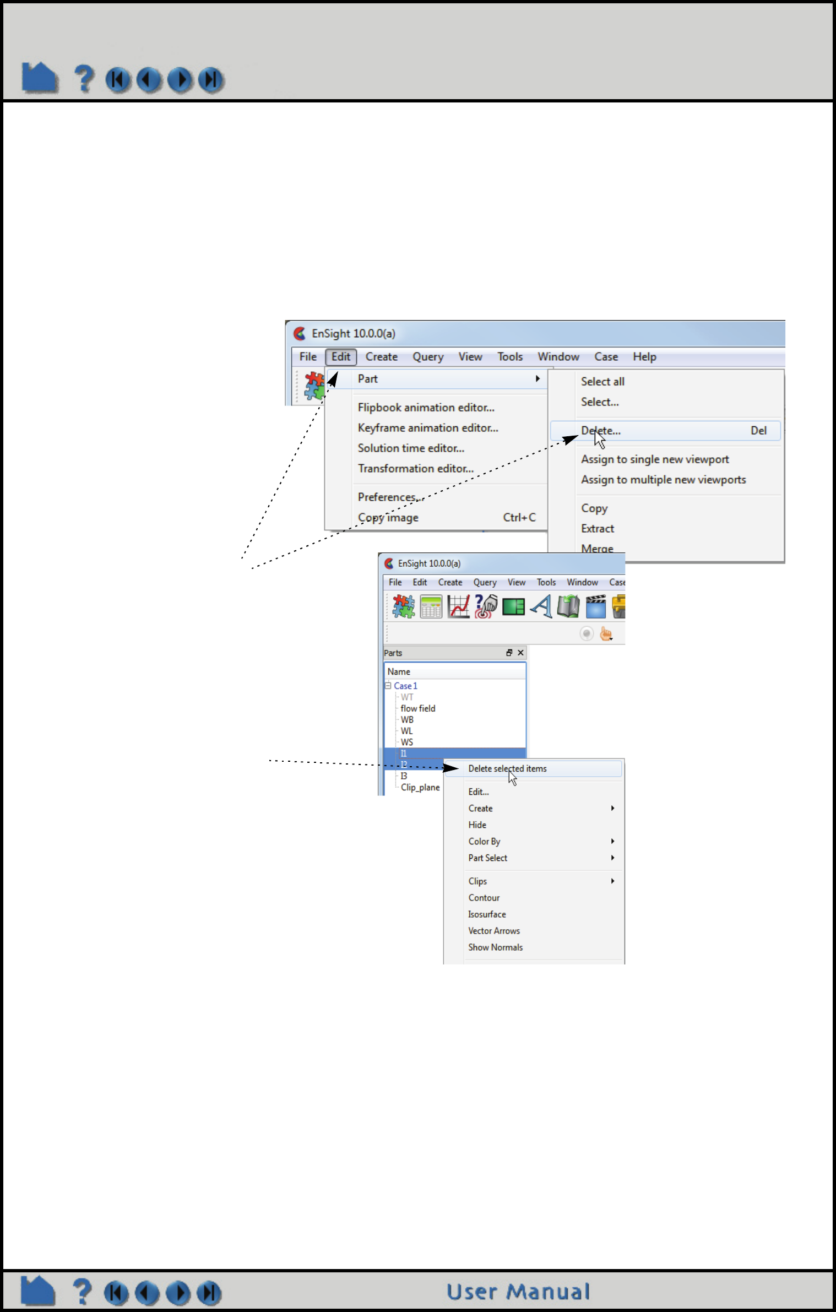The image size is (836, 1312).
Task: Select the WL part in Parts list
Action: coord(406,731)
